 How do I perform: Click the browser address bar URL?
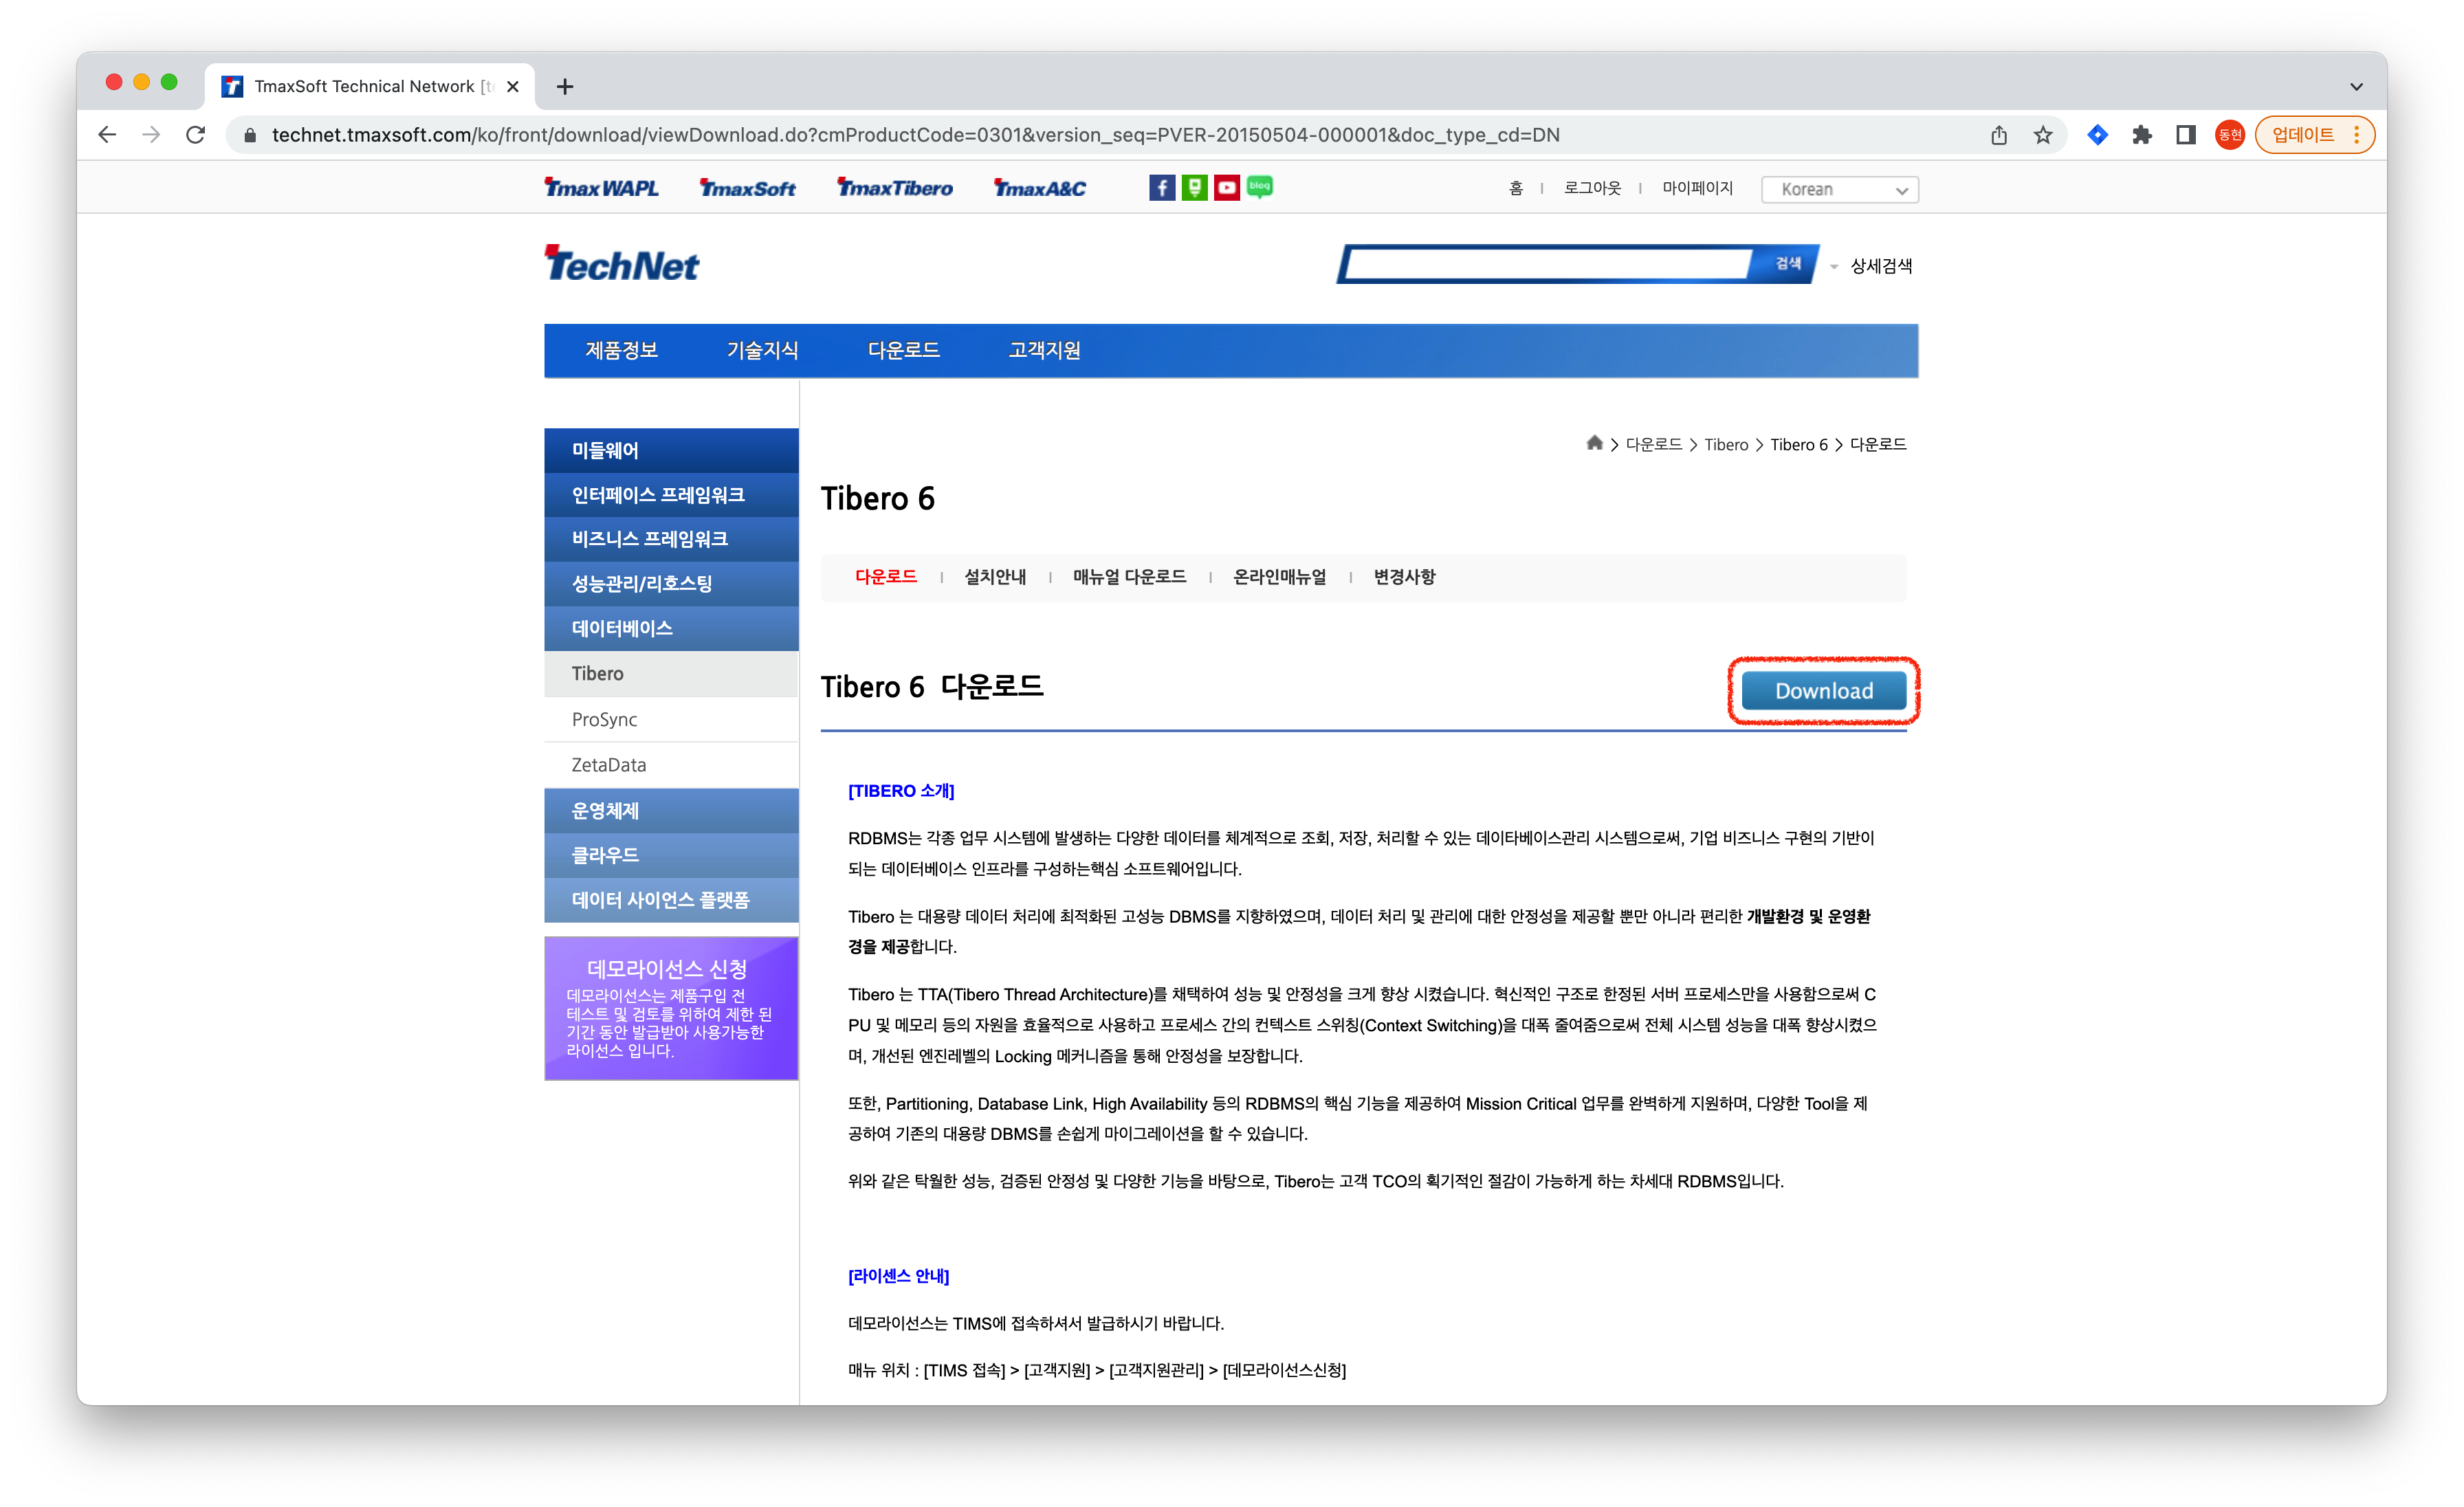pos(915,135)
